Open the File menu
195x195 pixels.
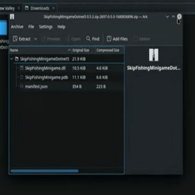click(31, 27)
